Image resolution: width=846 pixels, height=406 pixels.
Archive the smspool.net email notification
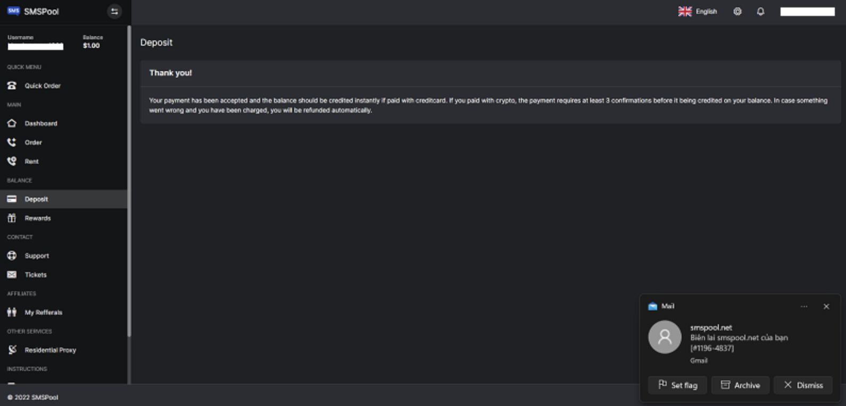740,385
